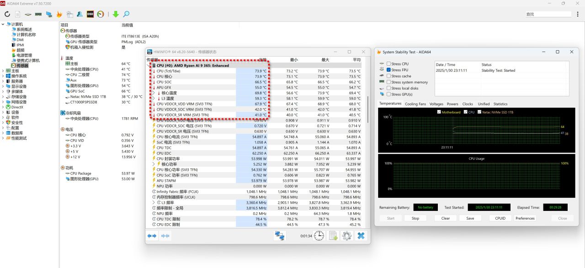Click the 最大 column header in HWiNFO
This screenshot has height=268, width=585.
tap(325, 60)
